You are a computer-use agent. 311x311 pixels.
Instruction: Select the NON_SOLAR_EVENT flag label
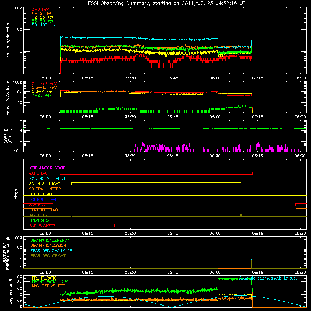coord(47,178)
